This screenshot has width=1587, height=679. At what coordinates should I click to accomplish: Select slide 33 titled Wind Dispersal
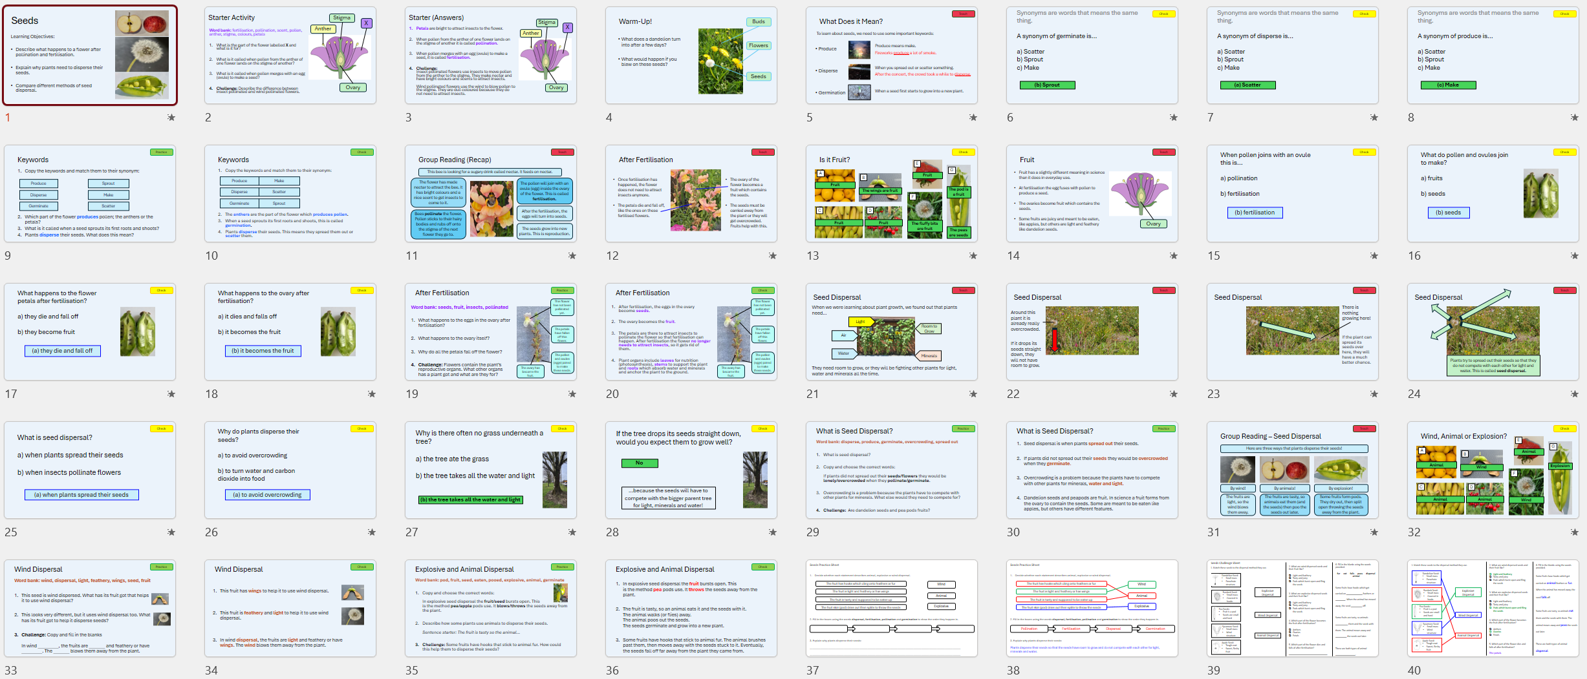pos(90,609)
